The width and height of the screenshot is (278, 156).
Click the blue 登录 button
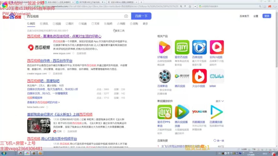pos(267,16)
